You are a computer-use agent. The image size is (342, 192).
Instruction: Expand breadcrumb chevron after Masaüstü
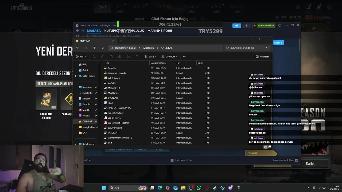(x=158, y=48)
